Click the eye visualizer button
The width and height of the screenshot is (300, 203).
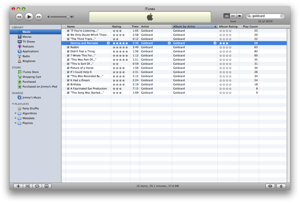tap(270, 186)
